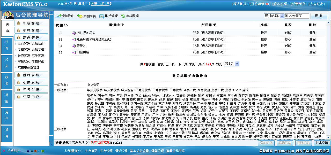Image resolution: width=331 pixels, height=155 pixels.
Task: Click the 添加歌曲 (Add Song) toolbar icon
Action: tap(59, 16)
